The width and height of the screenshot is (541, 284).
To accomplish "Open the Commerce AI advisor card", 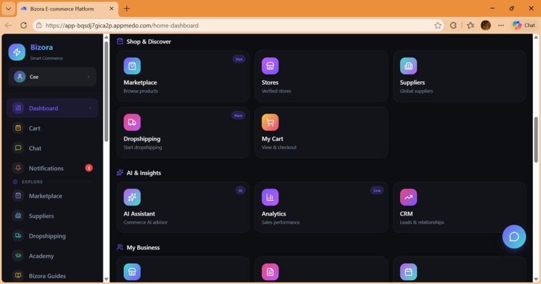I will pyautogui.click(x=183, y=207).
